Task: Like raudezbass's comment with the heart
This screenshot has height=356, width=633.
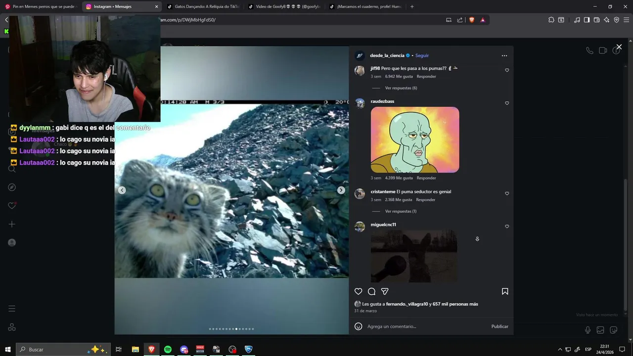Action: [x=507, y=103]
